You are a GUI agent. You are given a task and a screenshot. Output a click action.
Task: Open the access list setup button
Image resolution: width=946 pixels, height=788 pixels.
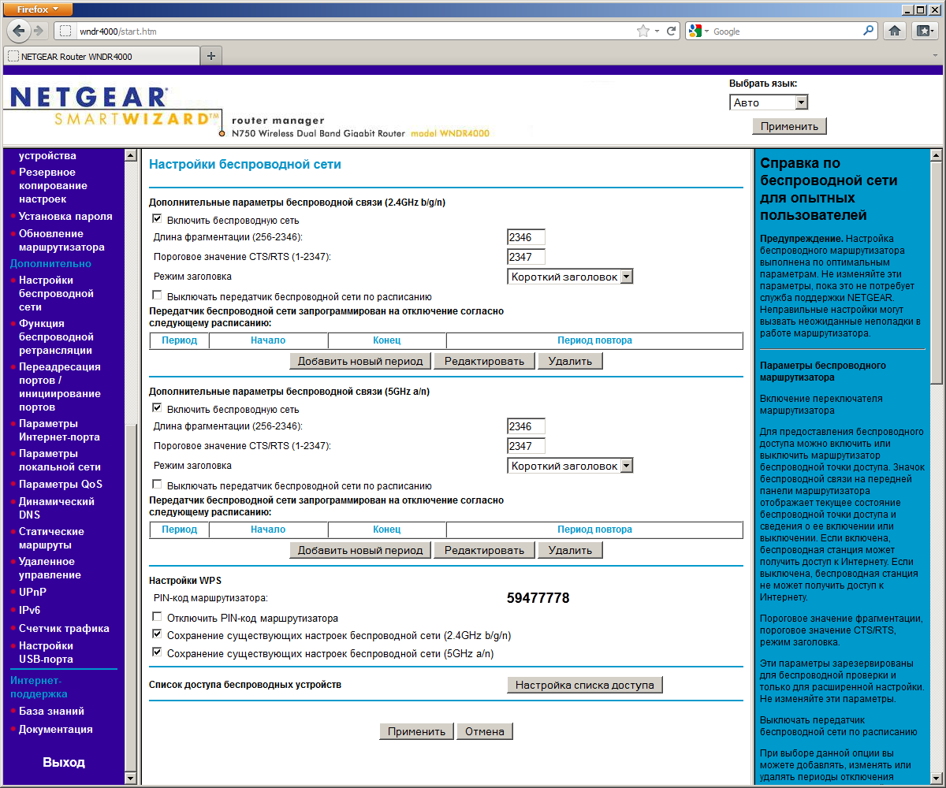[585, 685]
